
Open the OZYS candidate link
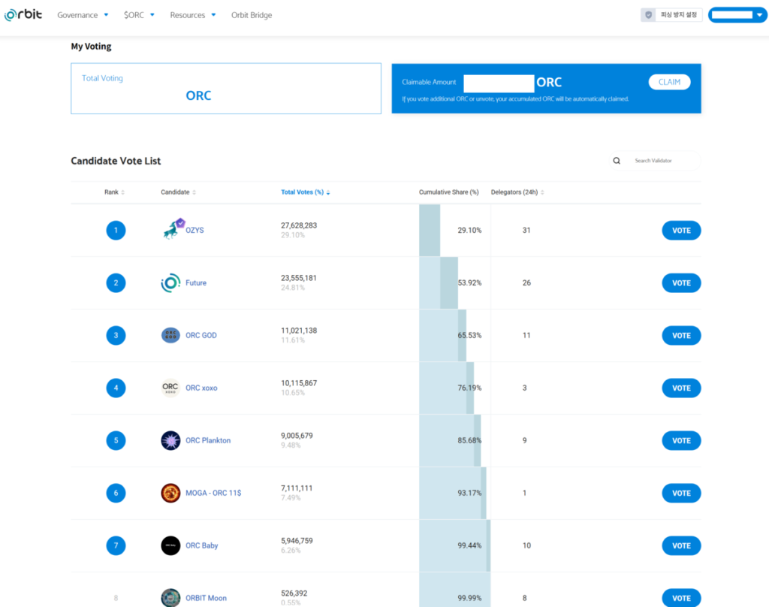pos(195,230)
